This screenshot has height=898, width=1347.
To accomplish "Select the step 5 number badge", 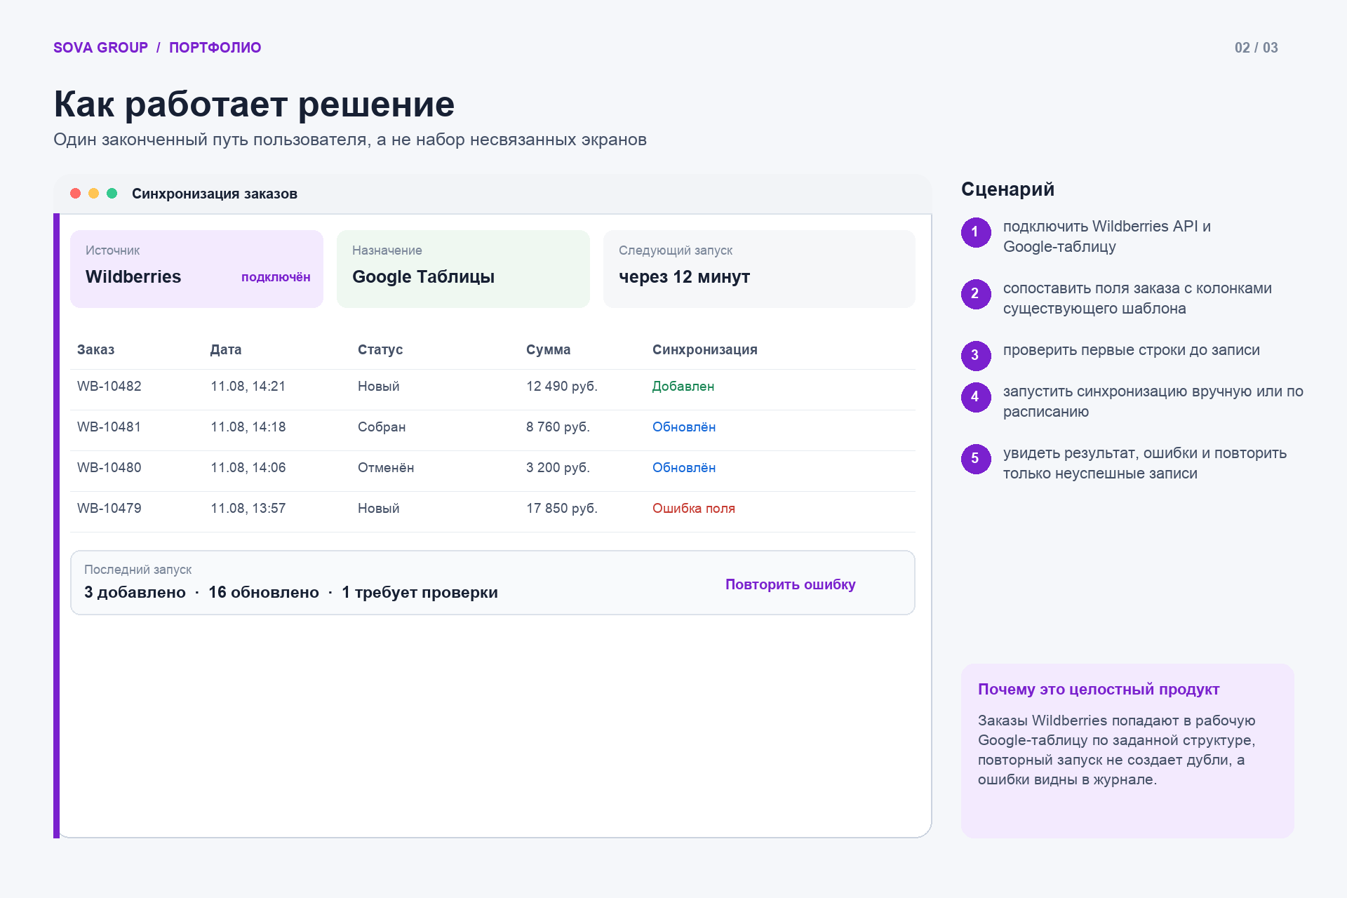I will [x=976, y=459].
